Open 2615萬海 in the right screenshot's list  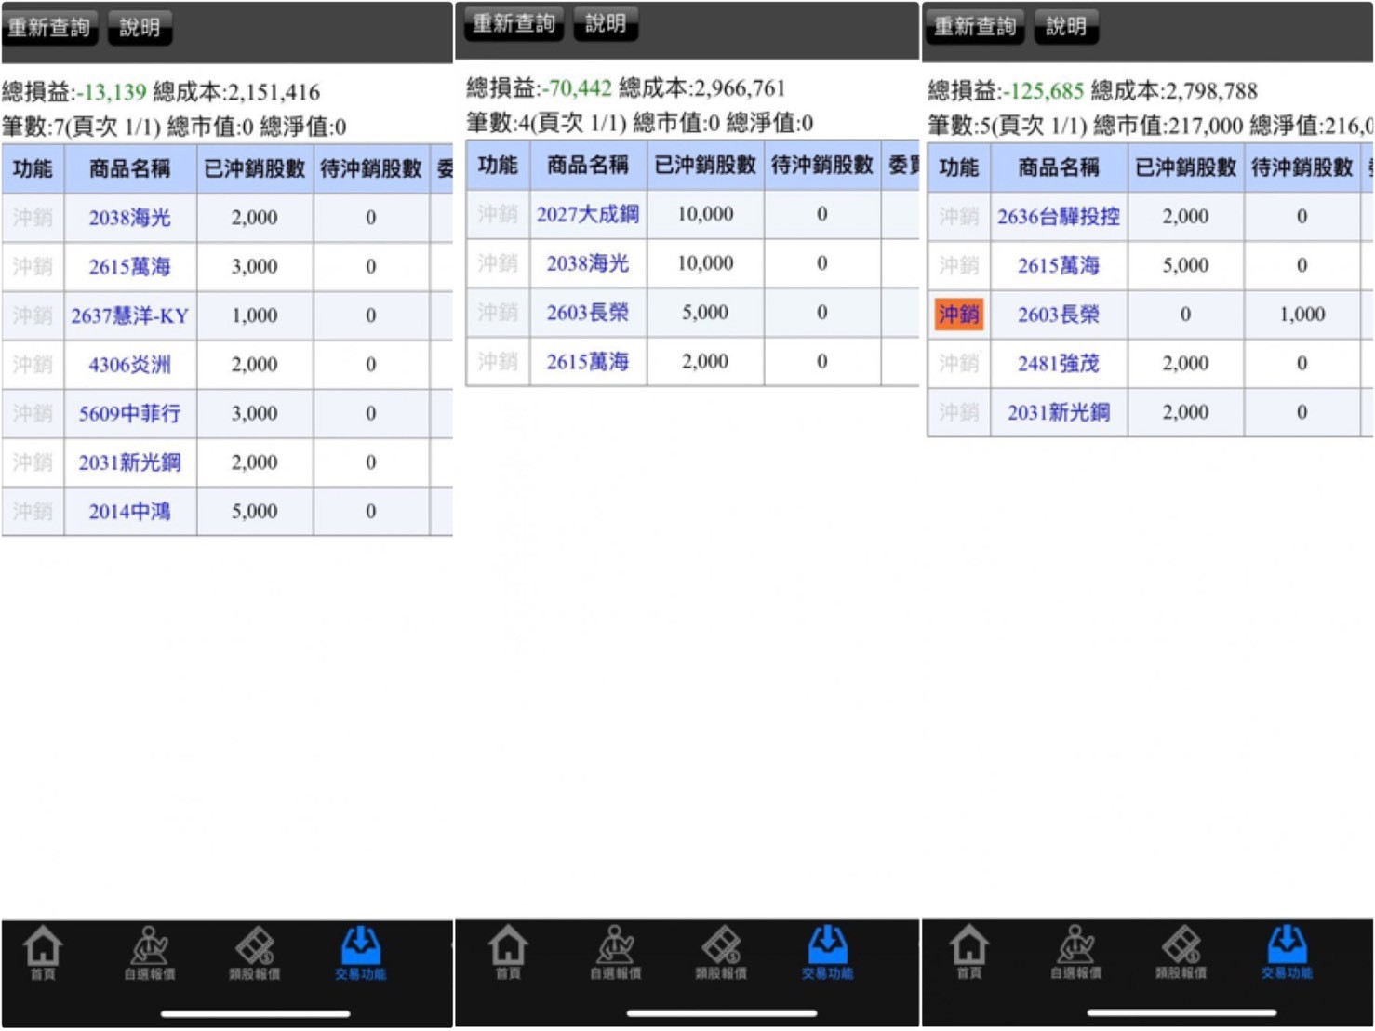coord(1059,265)
